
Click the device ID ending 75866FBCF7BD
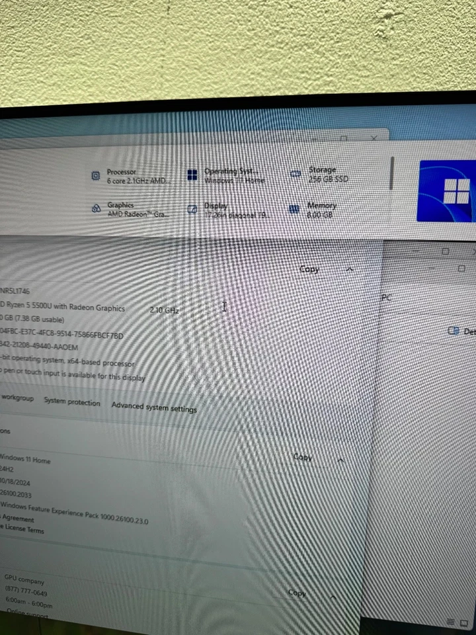coord(61,334)
